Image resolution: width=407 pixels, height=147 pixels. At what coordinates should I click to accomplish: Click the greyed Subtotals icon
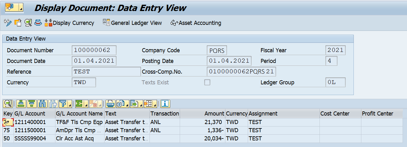point(93,103)
